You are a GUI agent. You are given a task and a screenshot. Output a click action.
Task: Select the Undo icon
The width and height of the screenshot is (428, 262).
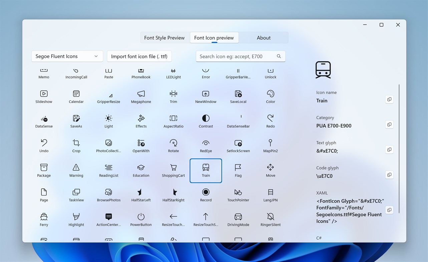point(44,146)
